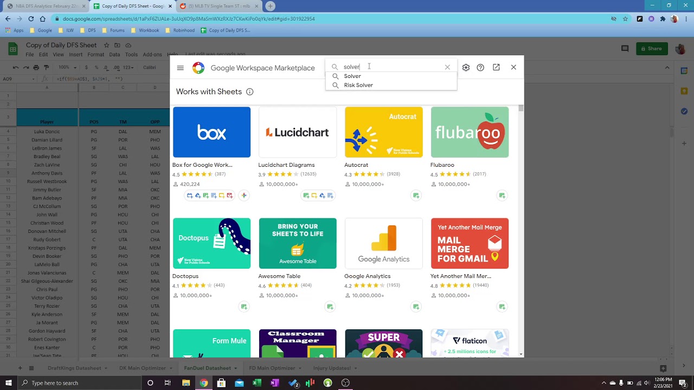Open the Marketplace hamburger menu
This screenshot has height=390, width=694.
pyautogui.click(x=180, y=68)
